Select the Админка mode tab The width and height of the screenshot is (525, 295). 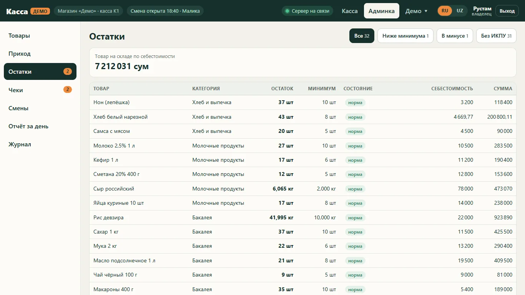pyautogui.click(x=382, y=11)
